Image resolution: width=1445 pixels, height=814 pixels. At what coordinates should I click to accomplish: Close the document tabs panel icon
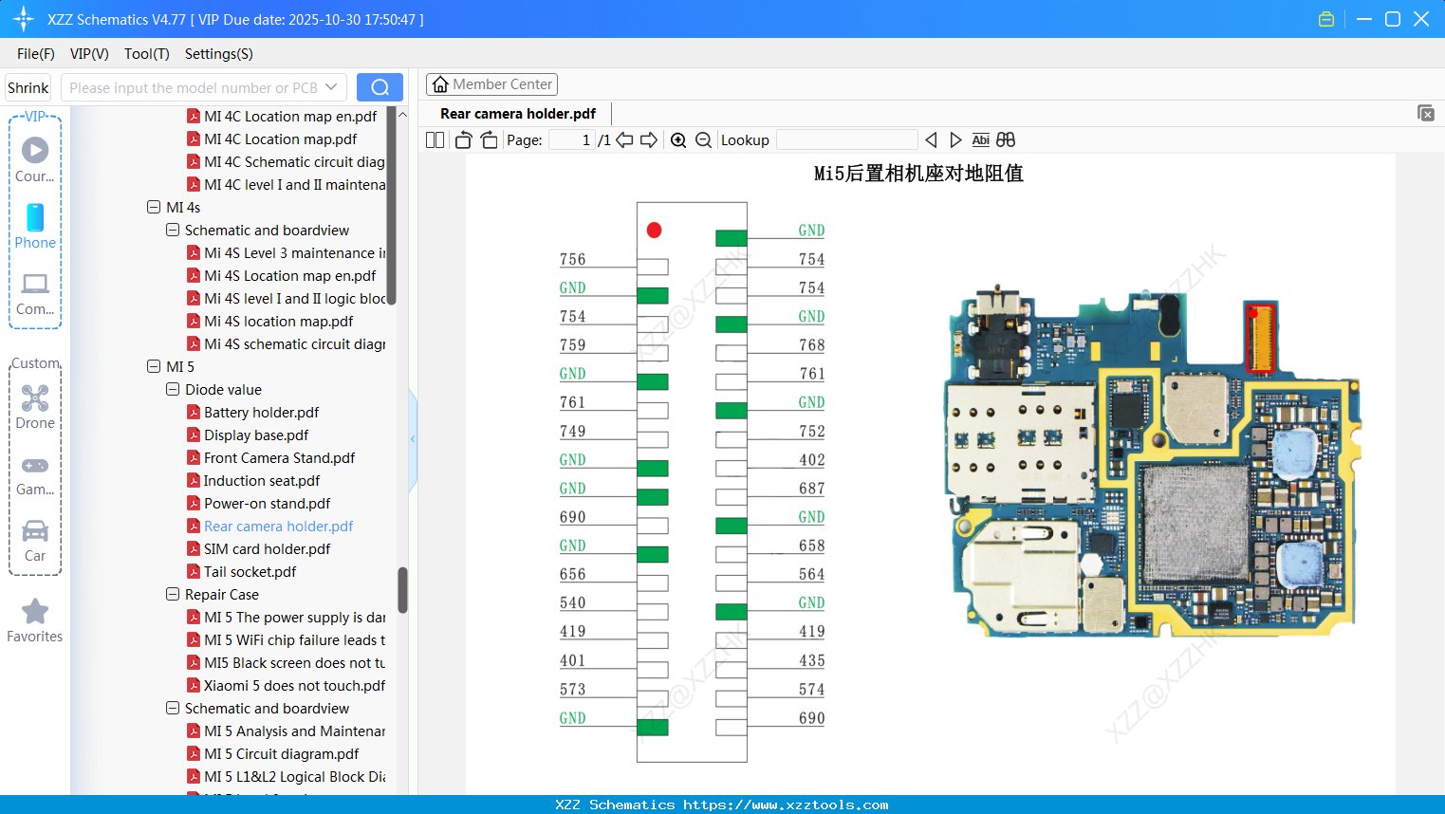click(x=1425, y=113)
